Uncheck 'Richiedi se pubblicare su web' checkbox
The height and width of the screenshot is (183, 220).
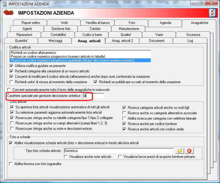[x=96, y=82]
